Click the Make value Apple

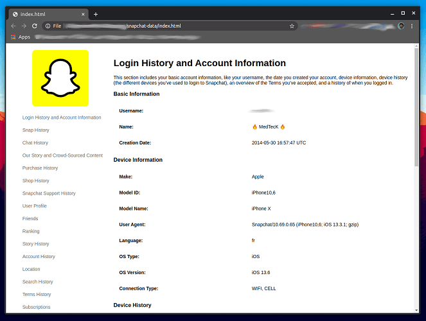coord(258,177)
